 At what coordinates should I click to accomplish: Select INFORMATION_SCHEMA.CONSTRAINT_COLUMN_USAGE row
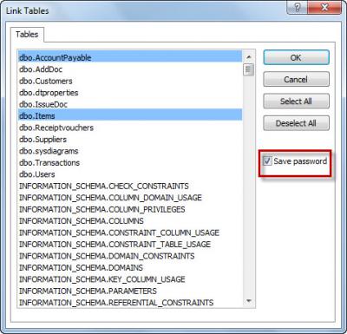point(130,232)
